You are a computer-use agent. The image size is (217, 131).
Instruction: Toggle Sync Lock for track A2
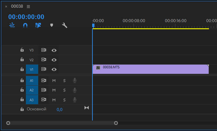[43, 90]
